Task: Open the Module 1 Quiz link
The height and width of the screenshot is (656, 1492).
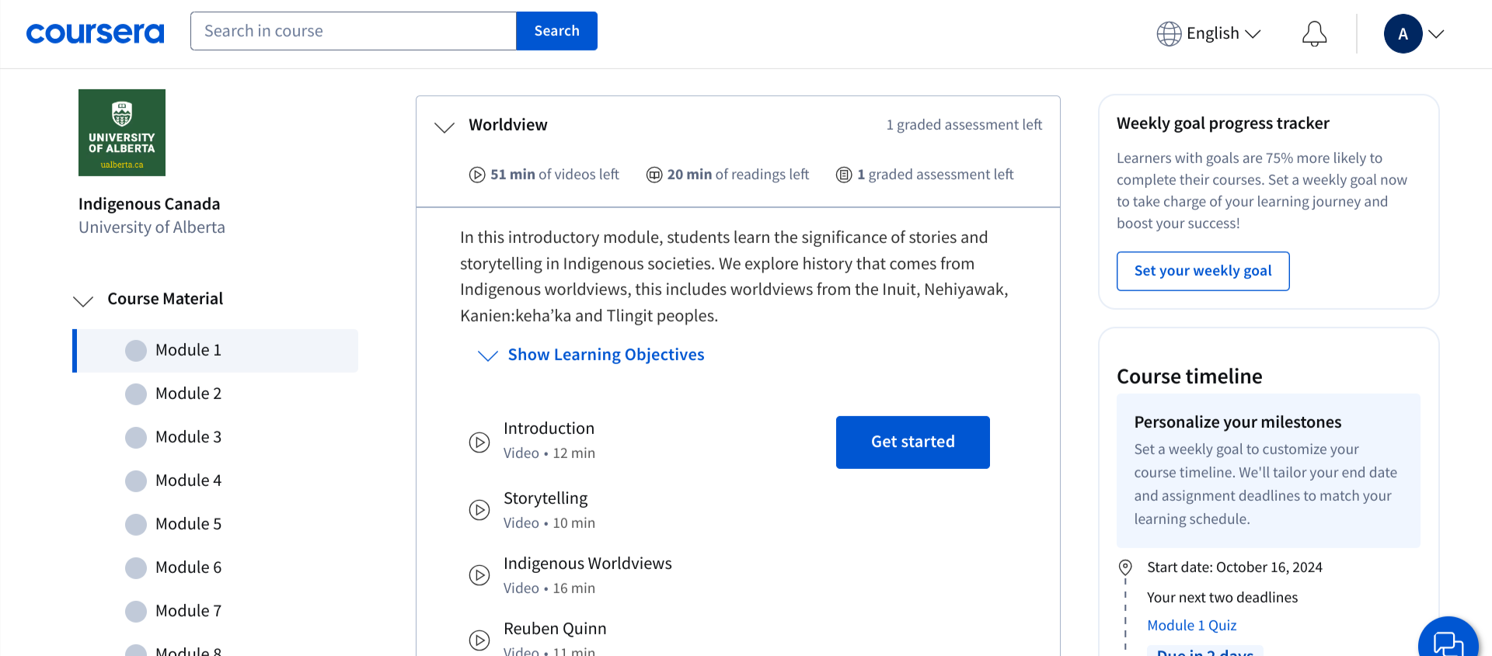Action: tap(1191, 625)
